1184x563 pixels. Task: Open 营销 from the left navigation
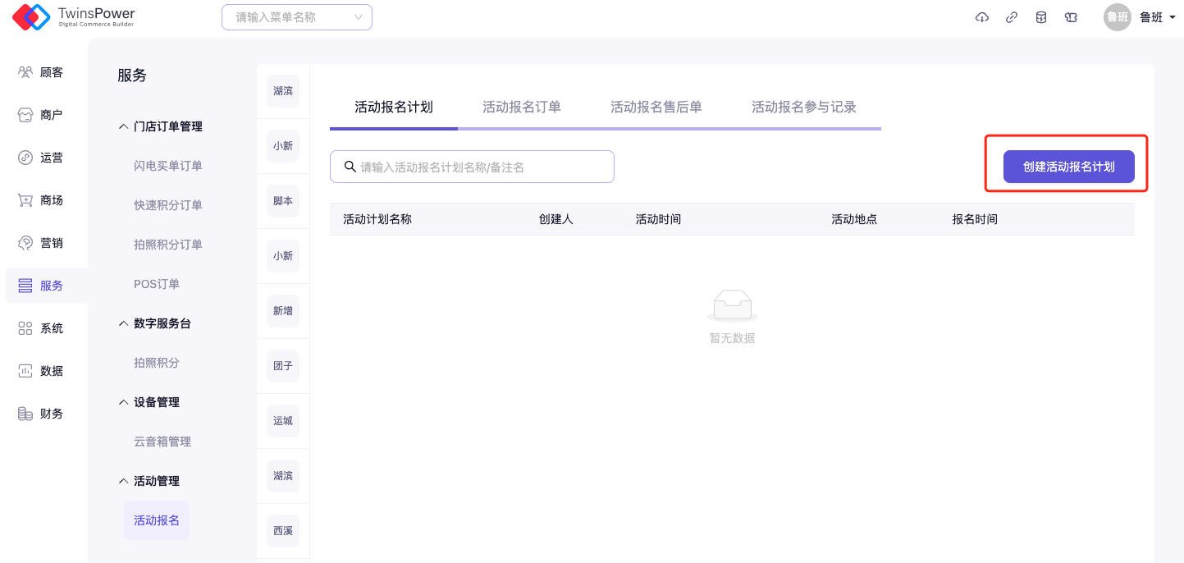42,243
